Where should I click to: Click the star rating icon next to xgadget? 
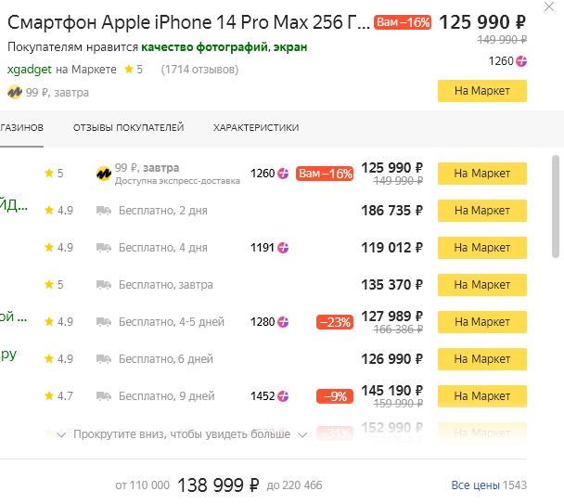point(129,70)
